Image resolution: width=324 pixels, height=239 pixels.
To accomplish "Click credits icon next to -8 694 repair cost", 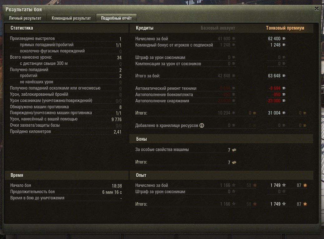I will tap(284, 88).
